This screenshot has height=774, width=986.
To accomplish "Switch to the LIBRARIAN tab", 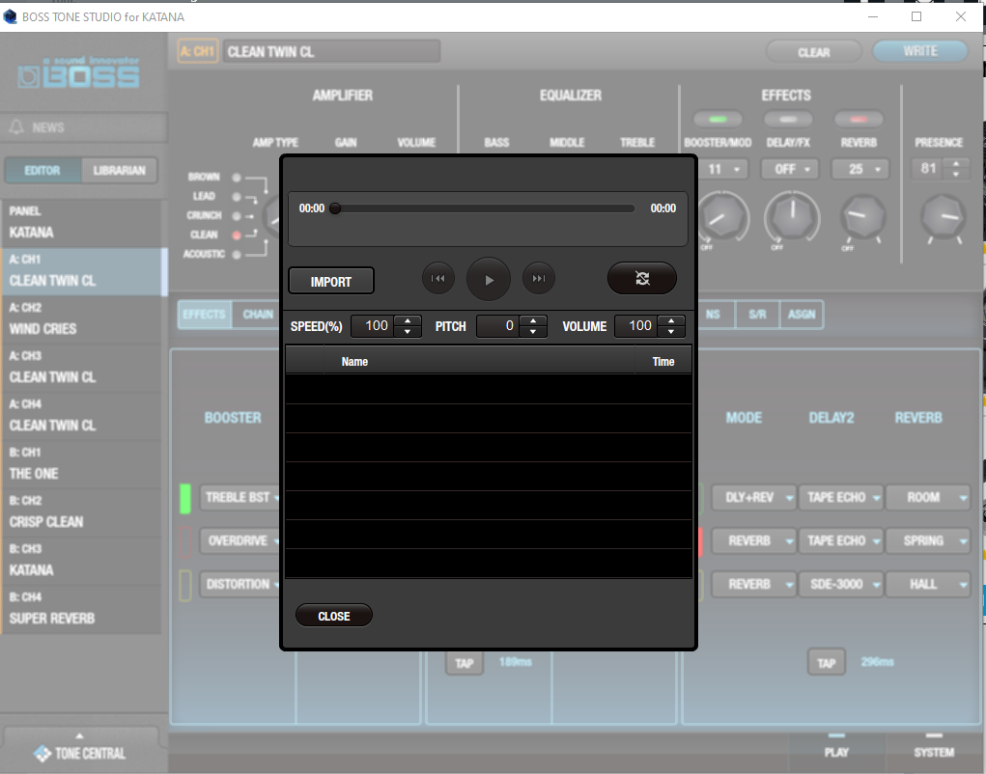I will [x=120, y=171].
